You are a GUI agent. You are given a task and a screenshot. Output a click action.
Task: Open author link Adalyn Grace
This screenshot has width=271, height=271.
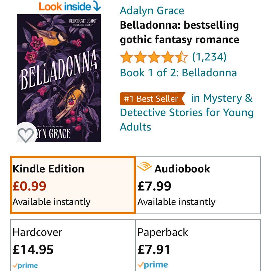tap(152, 11)
